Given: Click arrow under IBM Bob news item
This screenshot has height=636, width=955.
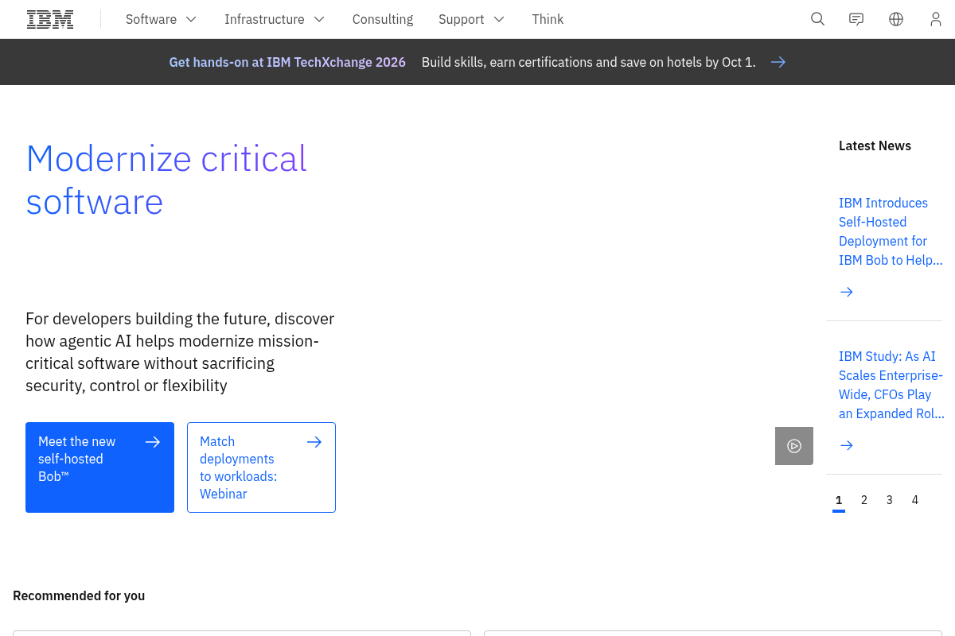Looking at the screenshot, I should click(x=847, y=292).
